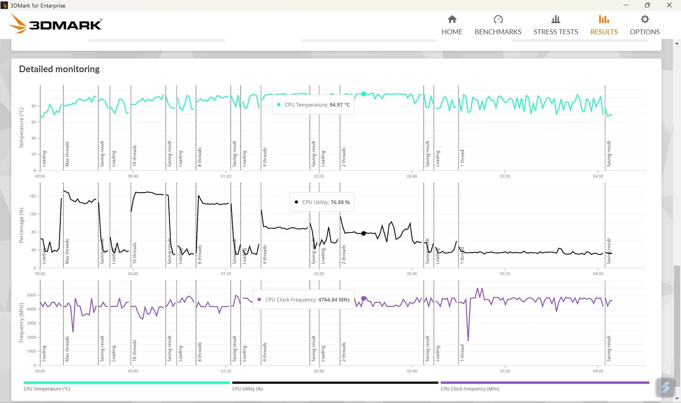
Task: Toggle the CPU Utility (%) legend series
Action: [x=247, y=389]
